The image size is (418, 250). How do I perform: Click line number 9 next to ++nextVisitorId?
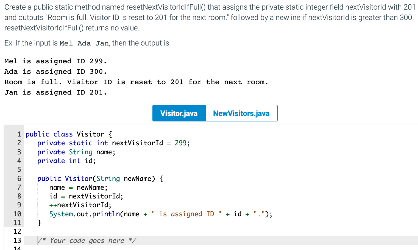[x=19, y=205]
